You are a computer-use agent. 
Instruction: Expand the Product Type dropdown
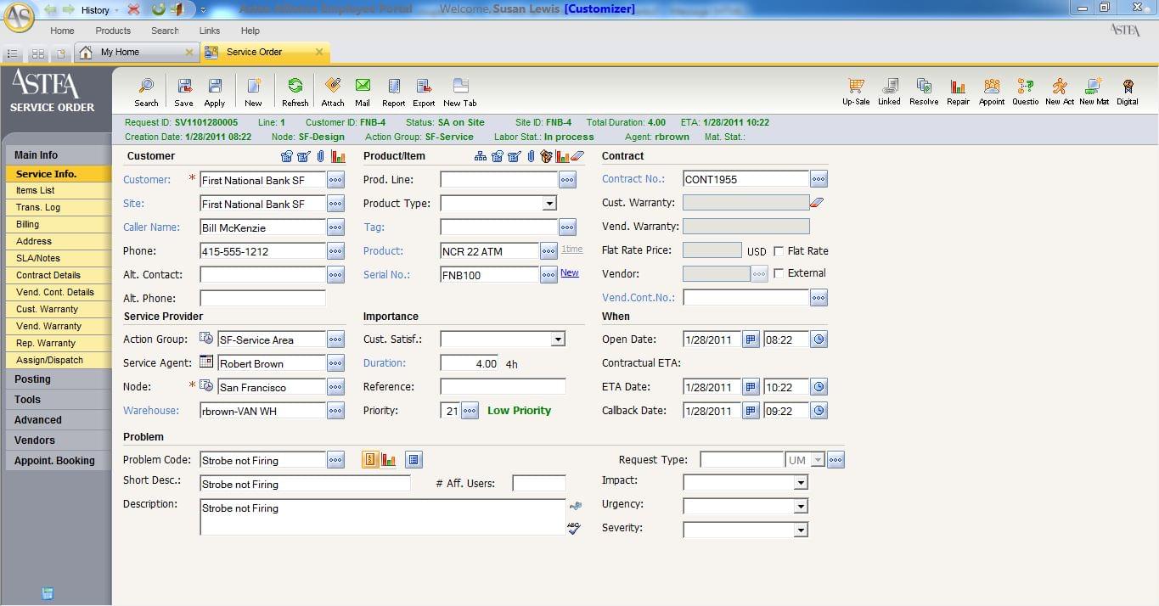[549, 204]
